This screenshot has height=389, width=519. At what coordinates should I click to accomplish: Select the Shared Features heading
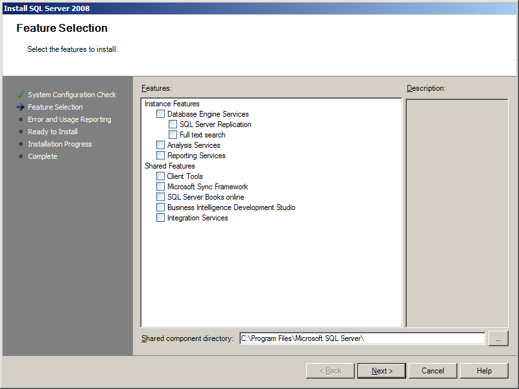[x=169, y=166]
